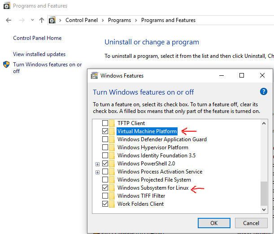The height and width of the screenshot is (234, 274).
Task: Click the Windows Features dialog title icon
Action: pos(94,76)
